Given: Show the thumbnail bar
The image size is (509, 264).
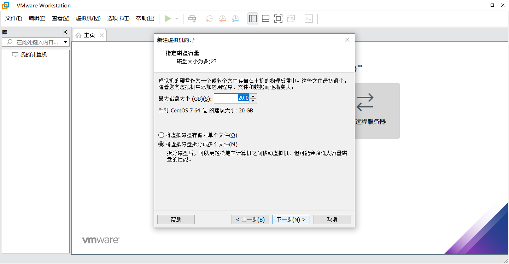Looking at the screenshot, I should (265, 18).
